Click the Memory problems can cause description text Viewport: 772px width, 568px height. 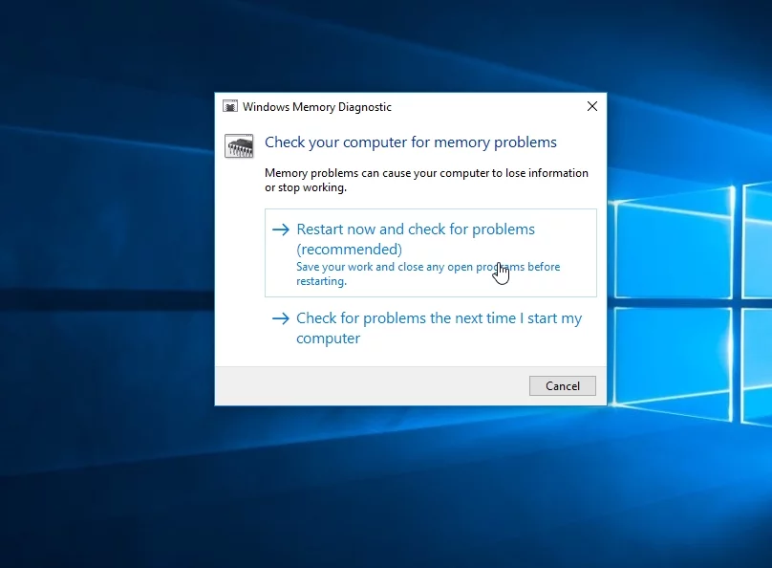click(426, 181)
